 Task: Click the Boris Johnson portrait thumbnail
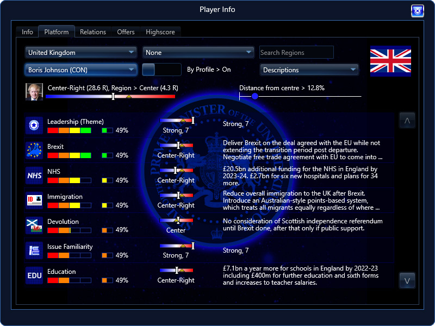coord(34,92)
